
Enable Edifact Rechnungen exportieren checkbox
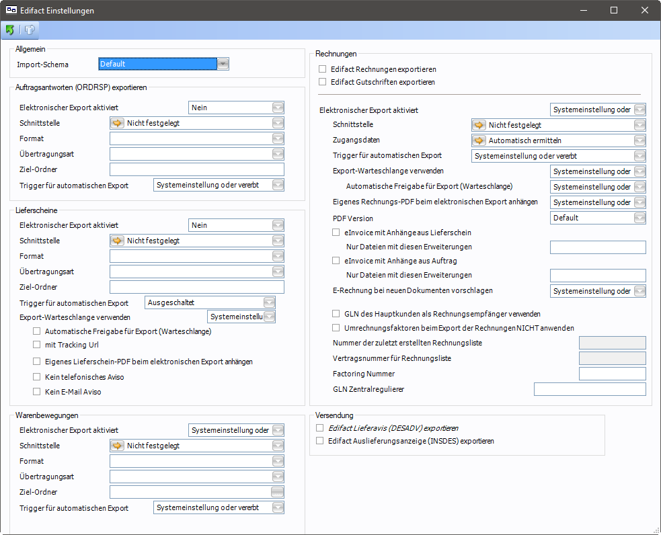click(x=323, y=69)
